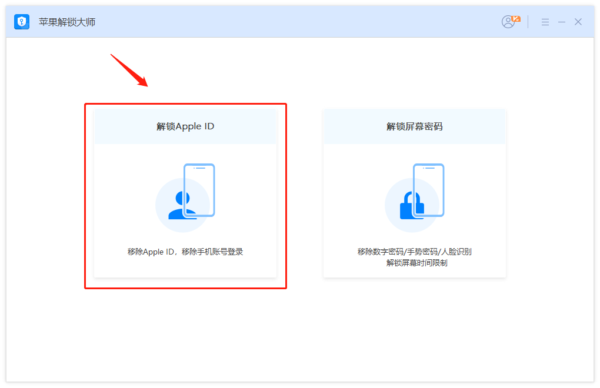
Task: Select the 解锁Apple ID card header
Action: [x=185, y=126]
